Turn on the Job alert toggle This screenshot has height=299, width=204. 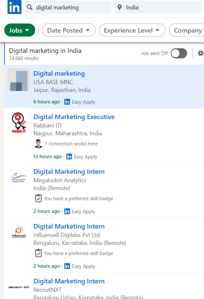(x=179, y=53)
